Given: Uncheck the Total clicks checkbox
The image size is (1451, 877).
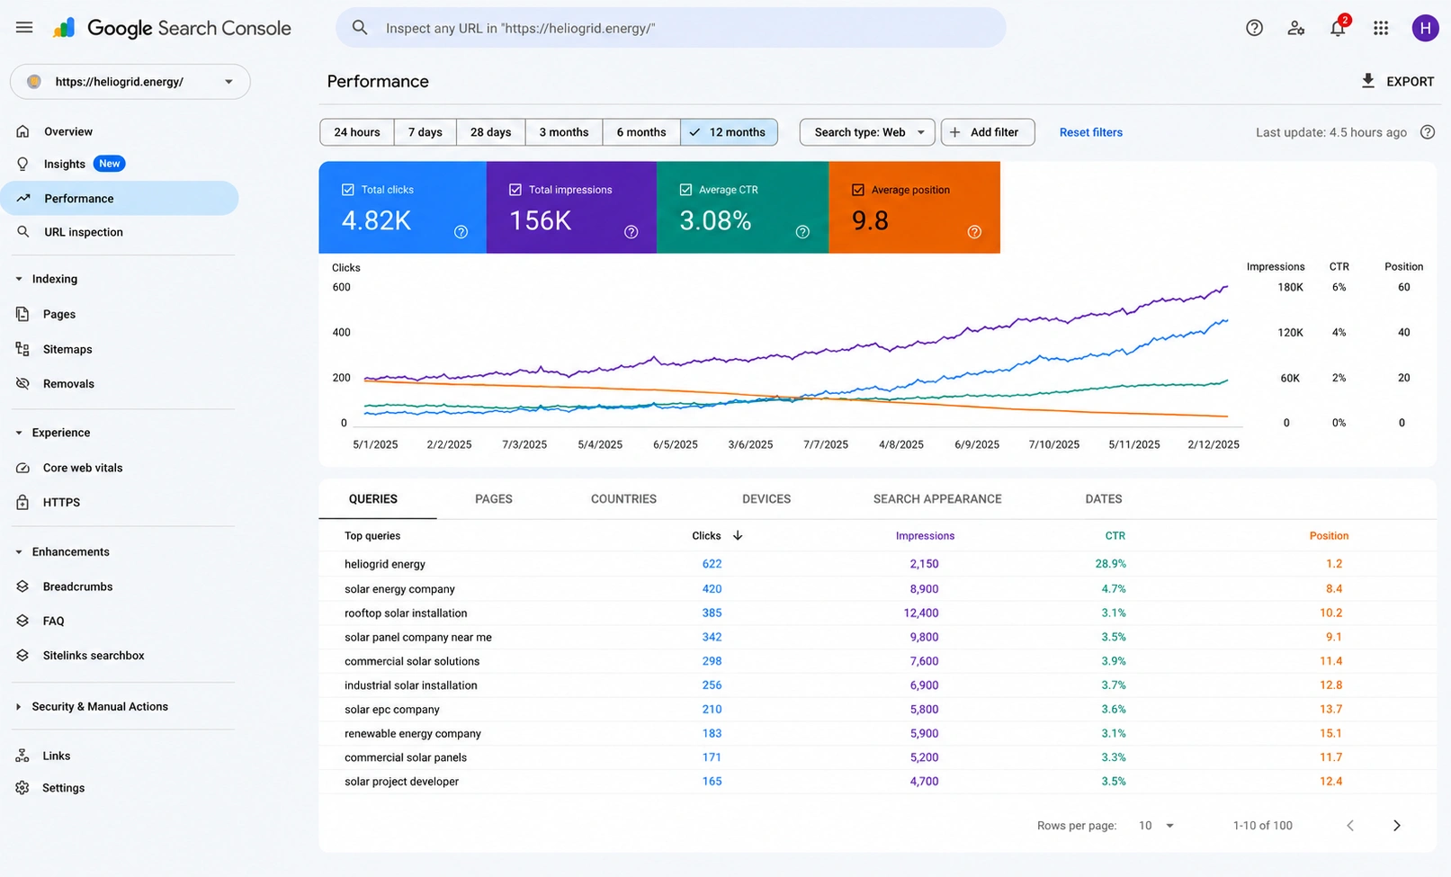Looking at the screenshot, I should point(348,190).
